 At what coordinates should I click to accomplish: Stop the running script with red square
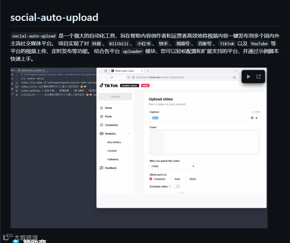pos(12,84)
